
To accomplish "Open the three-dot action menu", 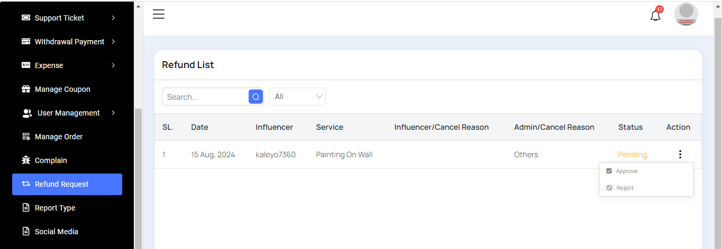I will [680, 155].
